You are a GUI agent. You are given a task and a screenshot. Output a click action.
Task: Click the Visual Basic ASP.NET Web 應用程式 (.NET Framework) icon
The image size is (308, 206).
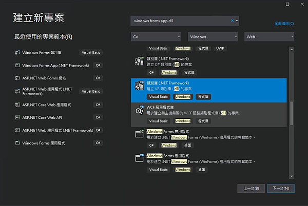point(17,91)
